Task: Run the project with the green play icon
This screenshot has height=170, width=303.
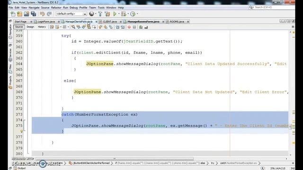Action: [115, 14]
